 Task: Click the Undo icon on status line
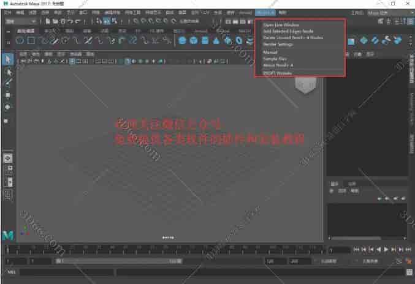[70, 21]
